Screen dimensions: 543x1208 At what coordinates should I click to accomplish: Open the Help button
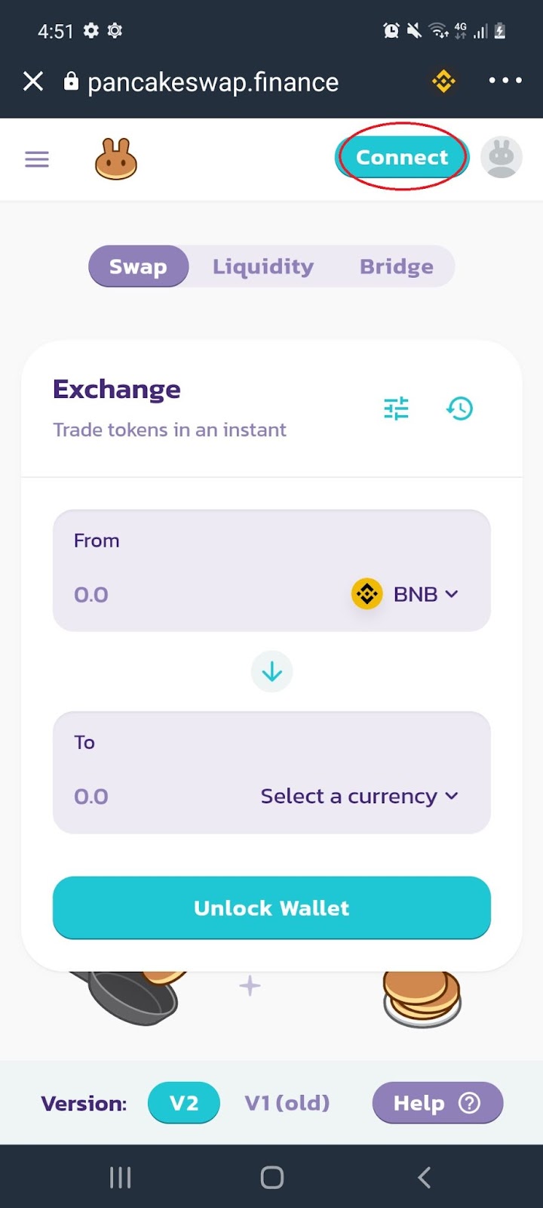tap(437, 1103)
